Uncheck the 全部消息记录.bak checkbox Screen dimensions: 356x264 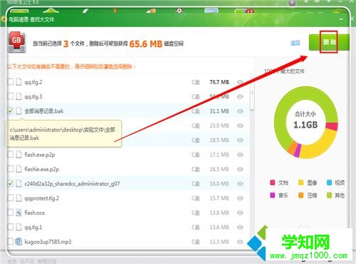pyautogui.click(x=11, y=111)
